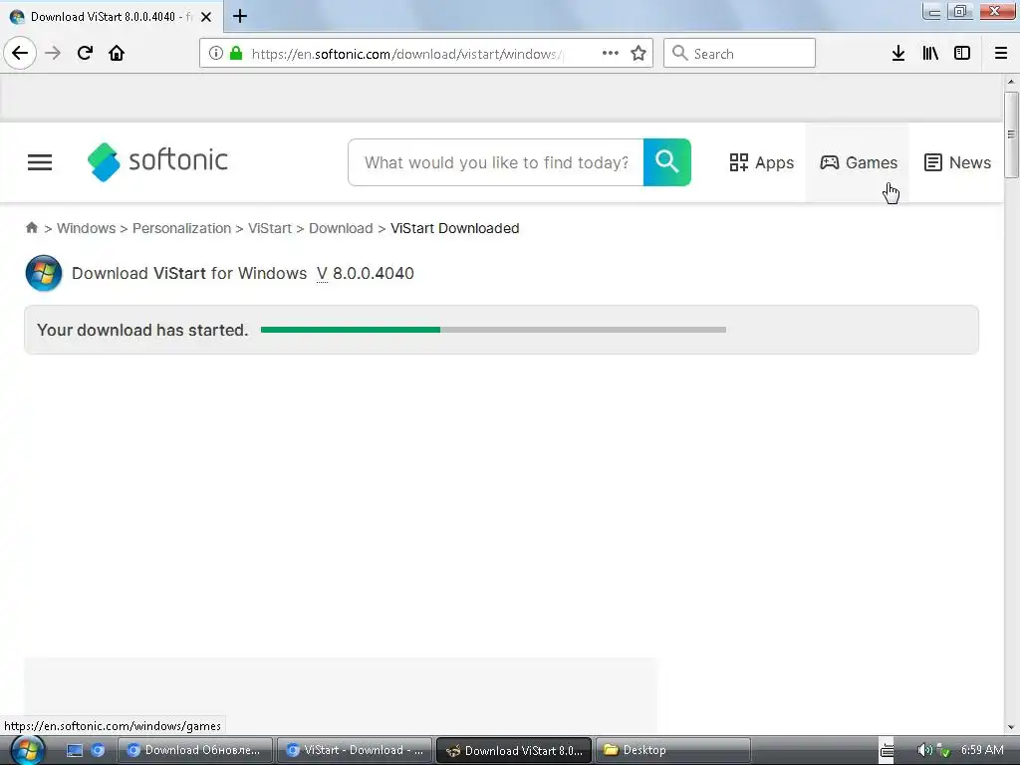The image size is (1020, 765).
Task: Click the Softonic logo
Action: [x=157, y=161]
